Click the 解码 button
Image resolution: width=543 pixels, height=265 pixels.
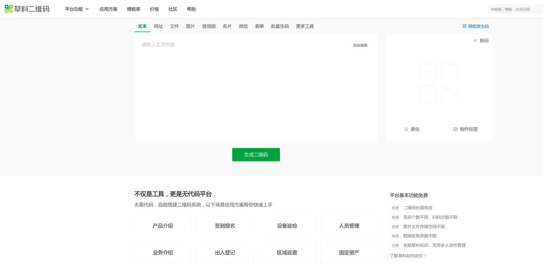tap(481, 41)
